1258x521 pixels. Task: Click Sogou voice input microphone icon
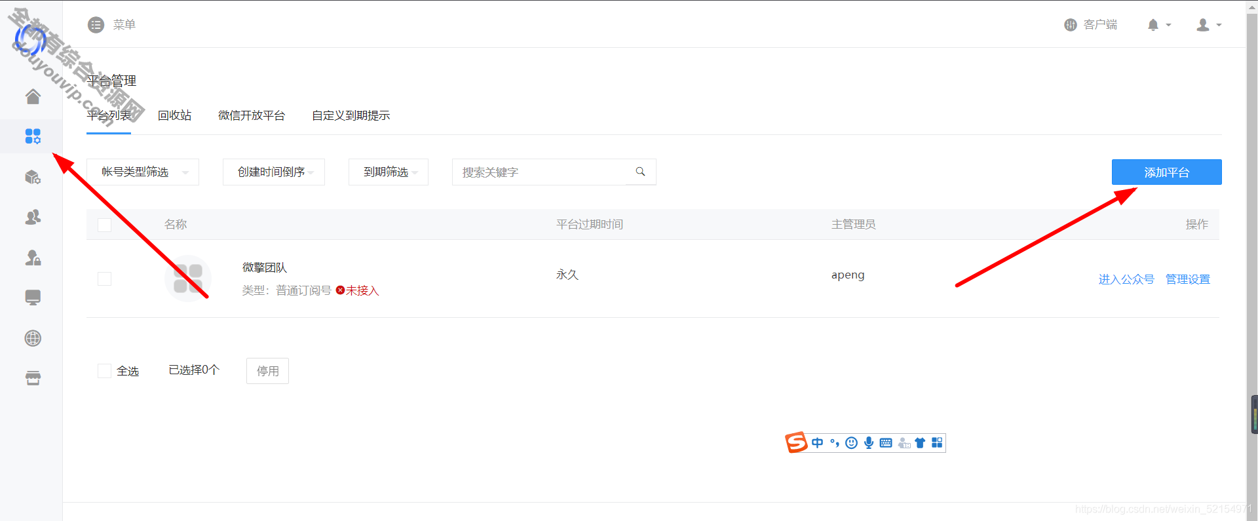869,443
